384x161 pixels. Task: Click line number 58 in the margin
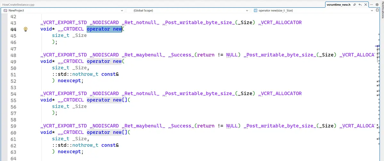point(13,120)
